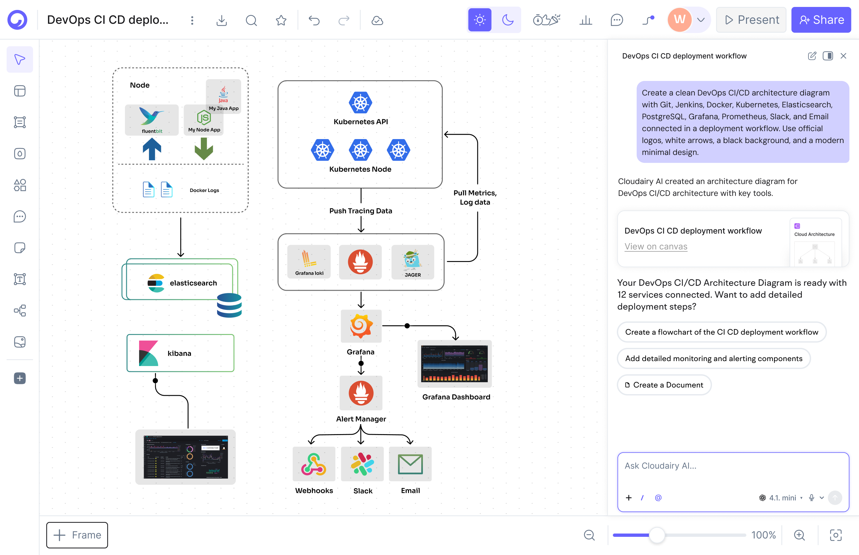Expand the microphone options chevron

point(822,498)
